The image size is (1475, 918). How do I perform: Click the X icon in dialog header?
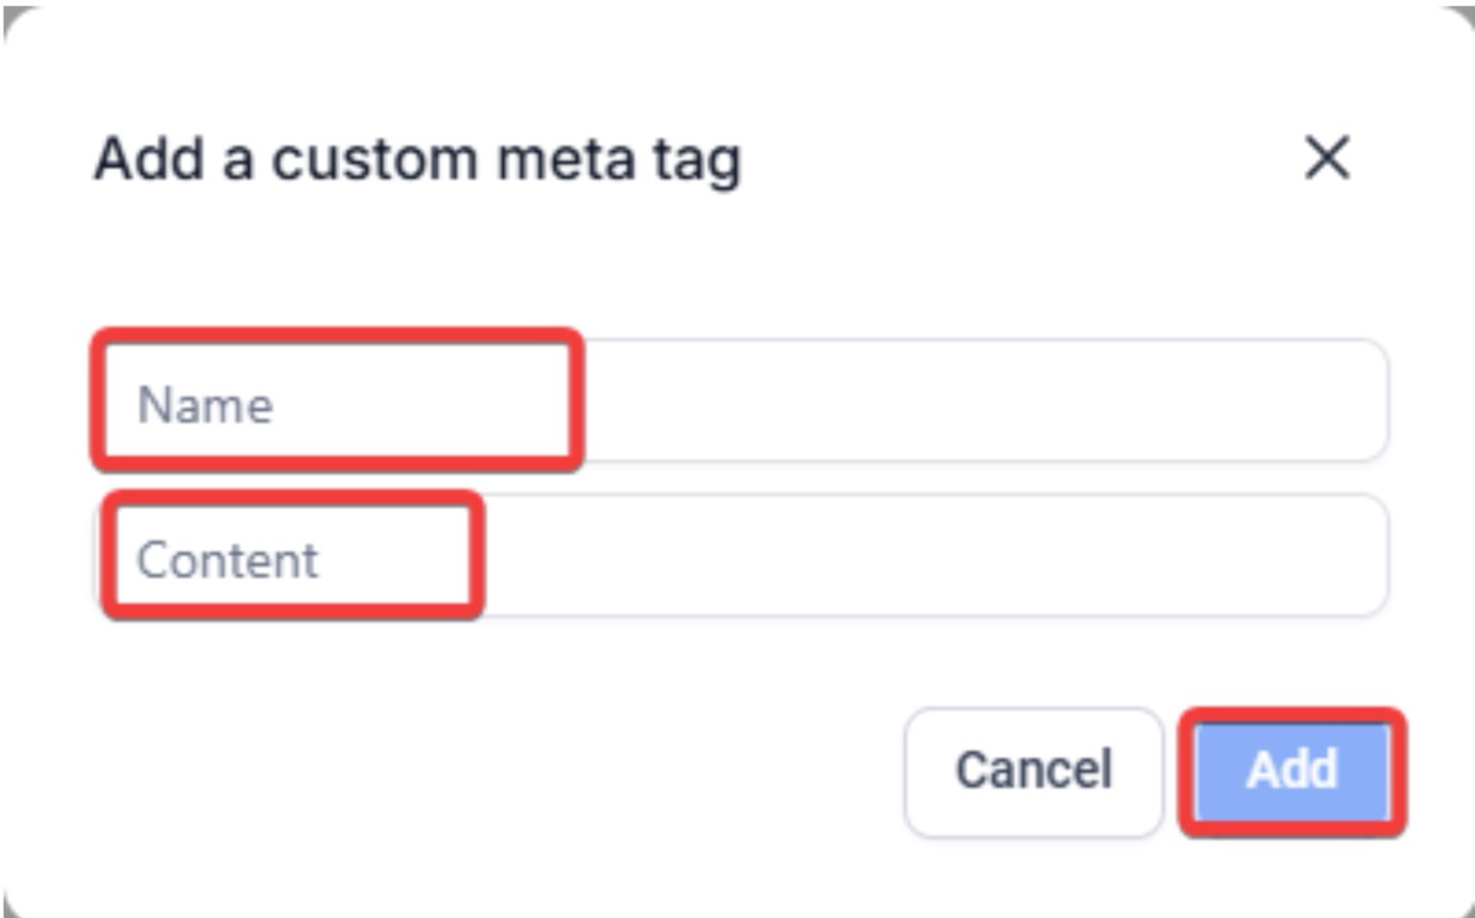pos(1327,157)
